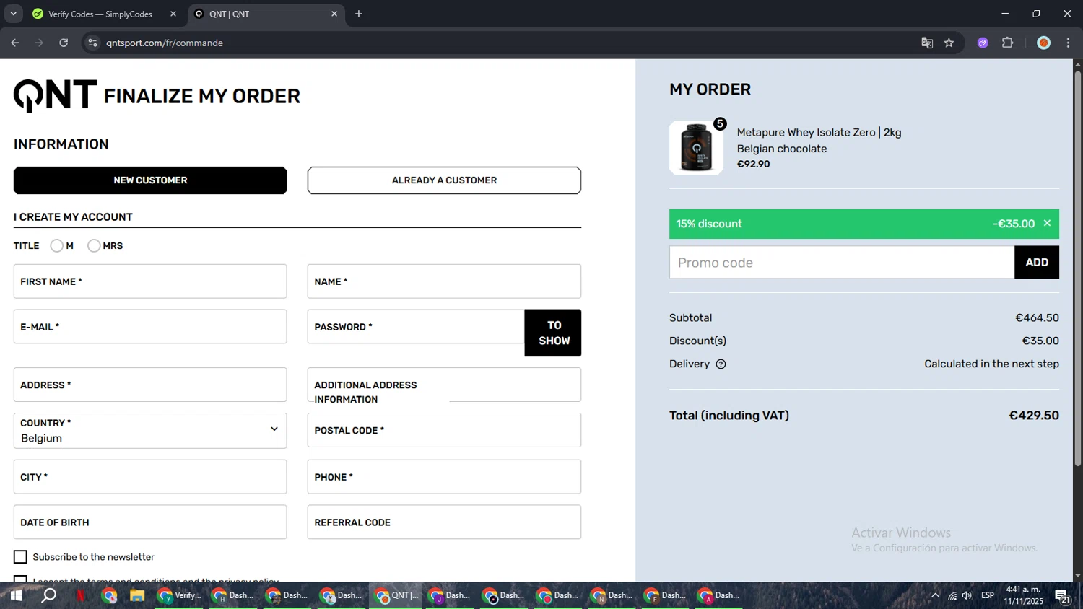
Task: Focus the E-mail field
Action: (x=150, y=327)
